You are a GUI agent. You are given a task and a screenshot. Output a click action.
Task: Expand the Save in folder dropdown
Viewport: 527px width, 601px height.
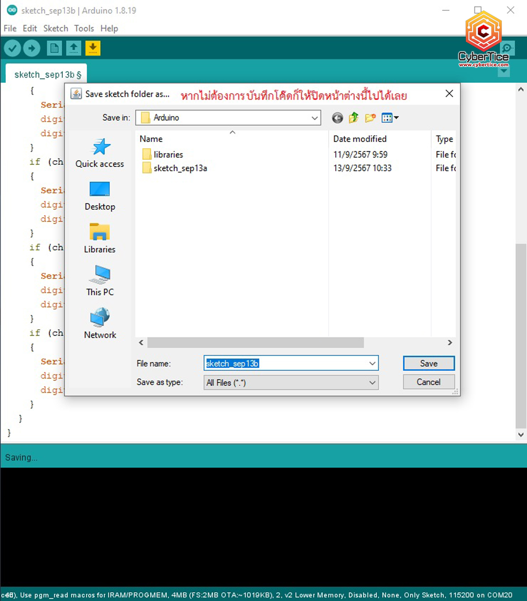tap(314, 118)
